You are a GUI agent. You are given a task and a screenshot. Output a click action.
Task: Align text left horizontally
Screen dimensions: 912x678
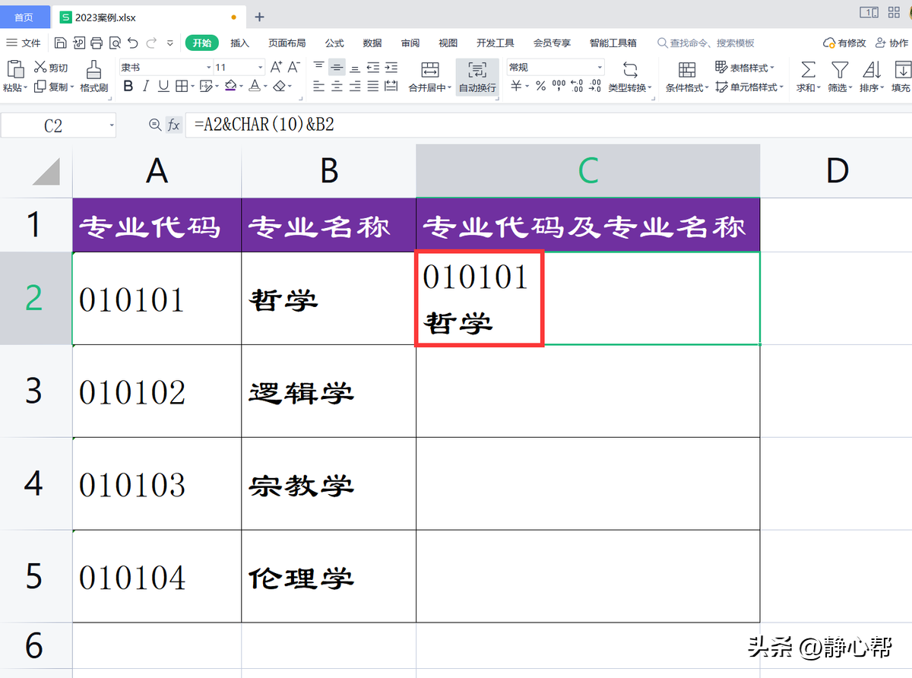319,87
